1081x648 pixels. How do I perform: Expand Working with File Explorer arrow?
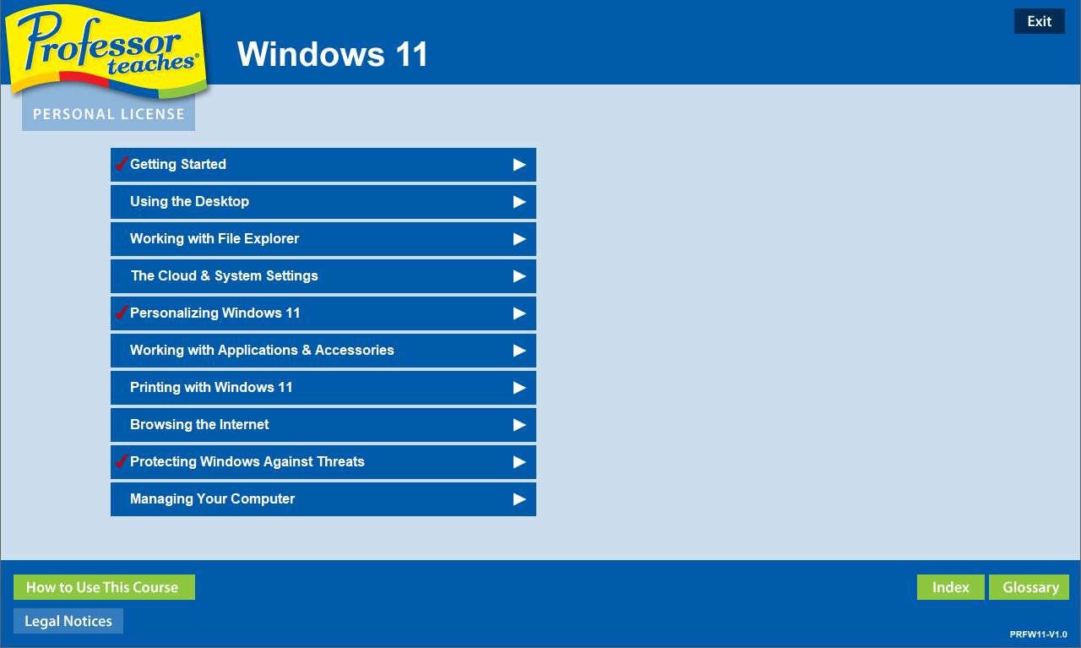[519, 239]
